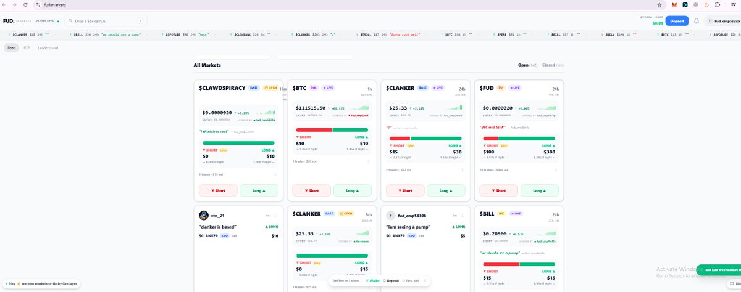The image size is (741, 292).
Task: Click Short on the $FUD card
Action: pos(498,190)
